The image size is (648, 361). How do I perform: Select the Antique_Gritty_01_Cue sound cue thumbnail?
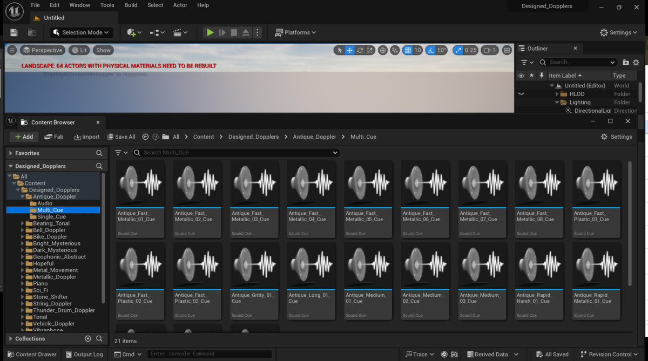click(254, 281)
